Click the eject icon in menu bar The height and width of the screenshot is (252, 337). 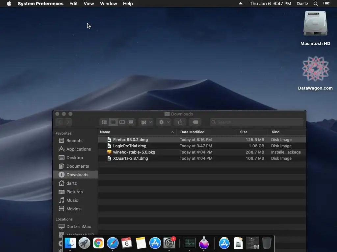tap(241, 4)
